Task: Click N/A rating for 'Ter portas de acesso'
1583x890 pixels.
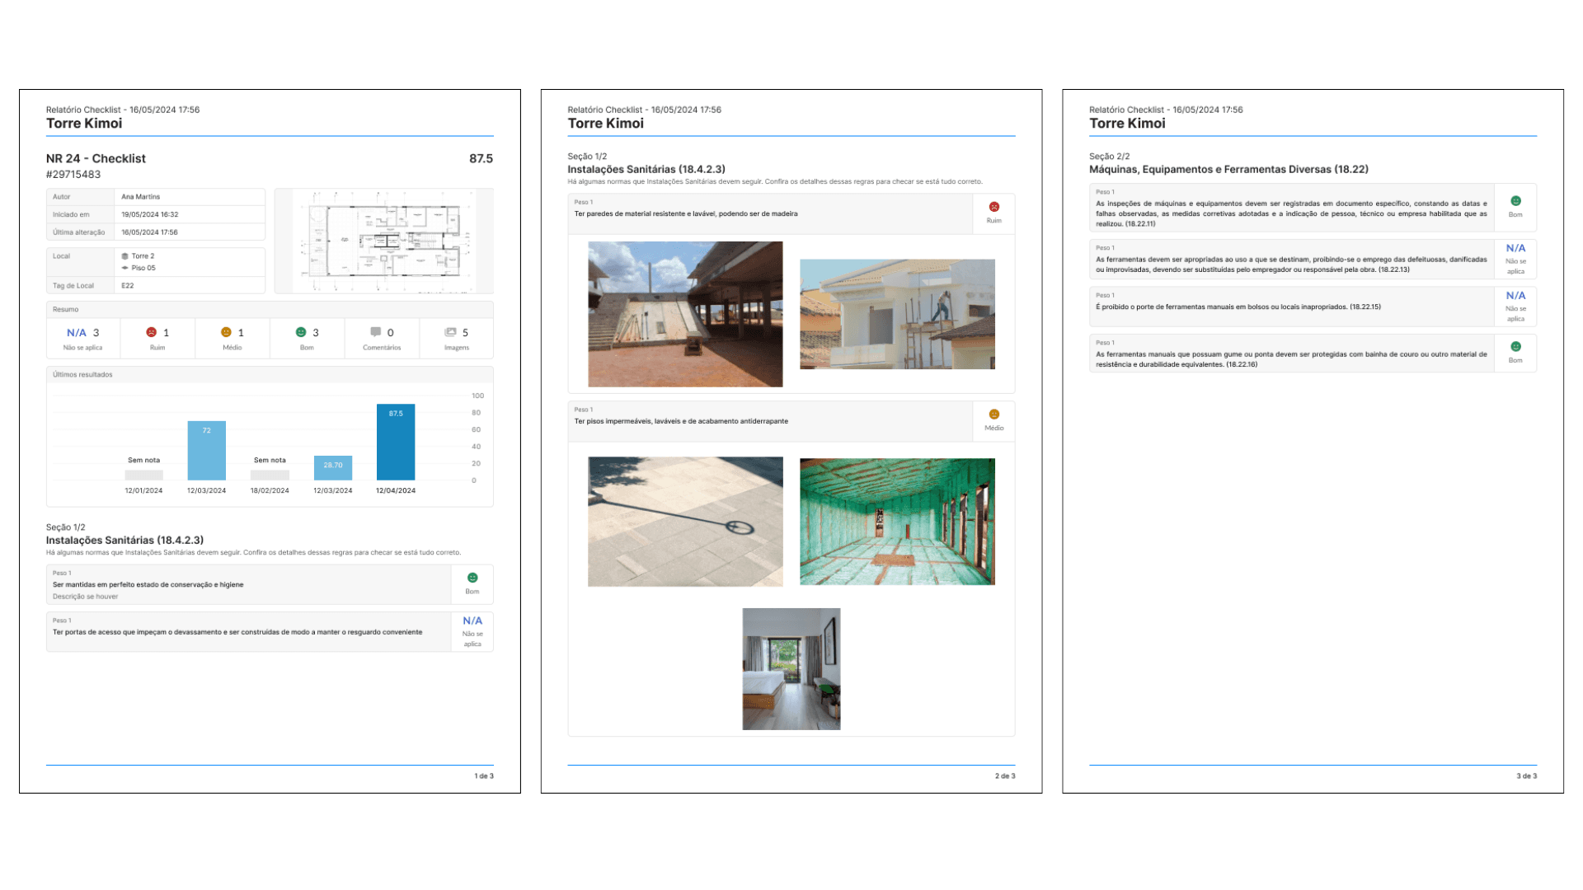Action: coord(472,621)
